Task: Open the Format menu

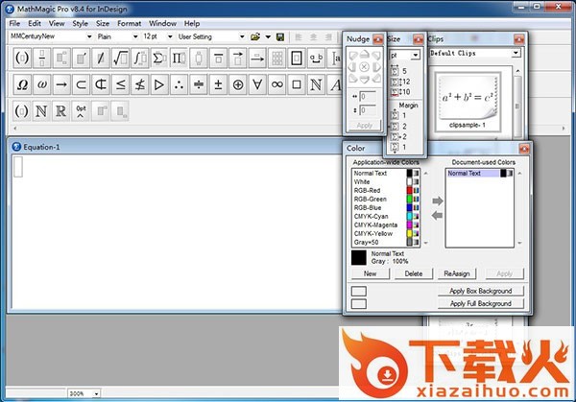Action: click(130, 23)
